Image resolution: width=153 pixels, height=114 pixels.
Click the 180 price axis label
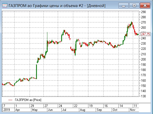[x=143, y=70]
